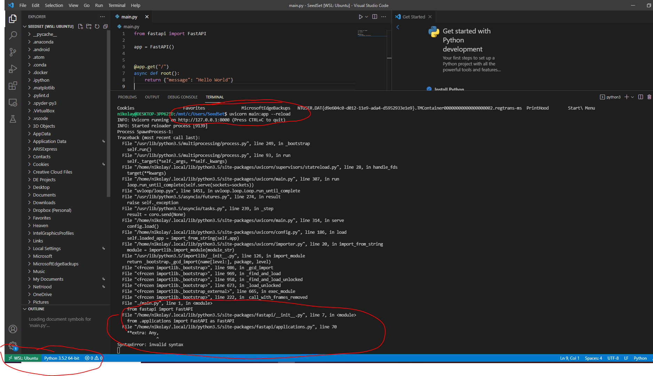Open the Terminal menu
653x376 pixels.
tap(117, 5)
